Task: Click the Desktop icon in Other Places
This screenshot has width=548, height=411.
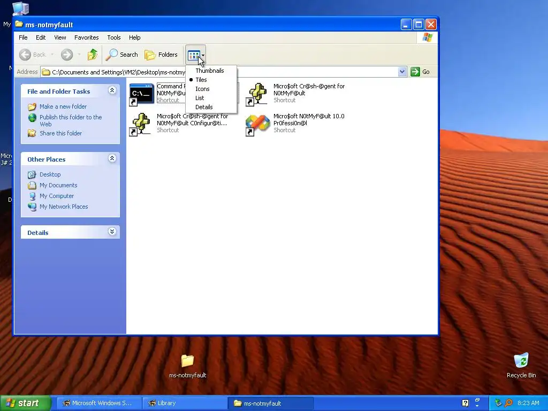Action: click(32, 174)
